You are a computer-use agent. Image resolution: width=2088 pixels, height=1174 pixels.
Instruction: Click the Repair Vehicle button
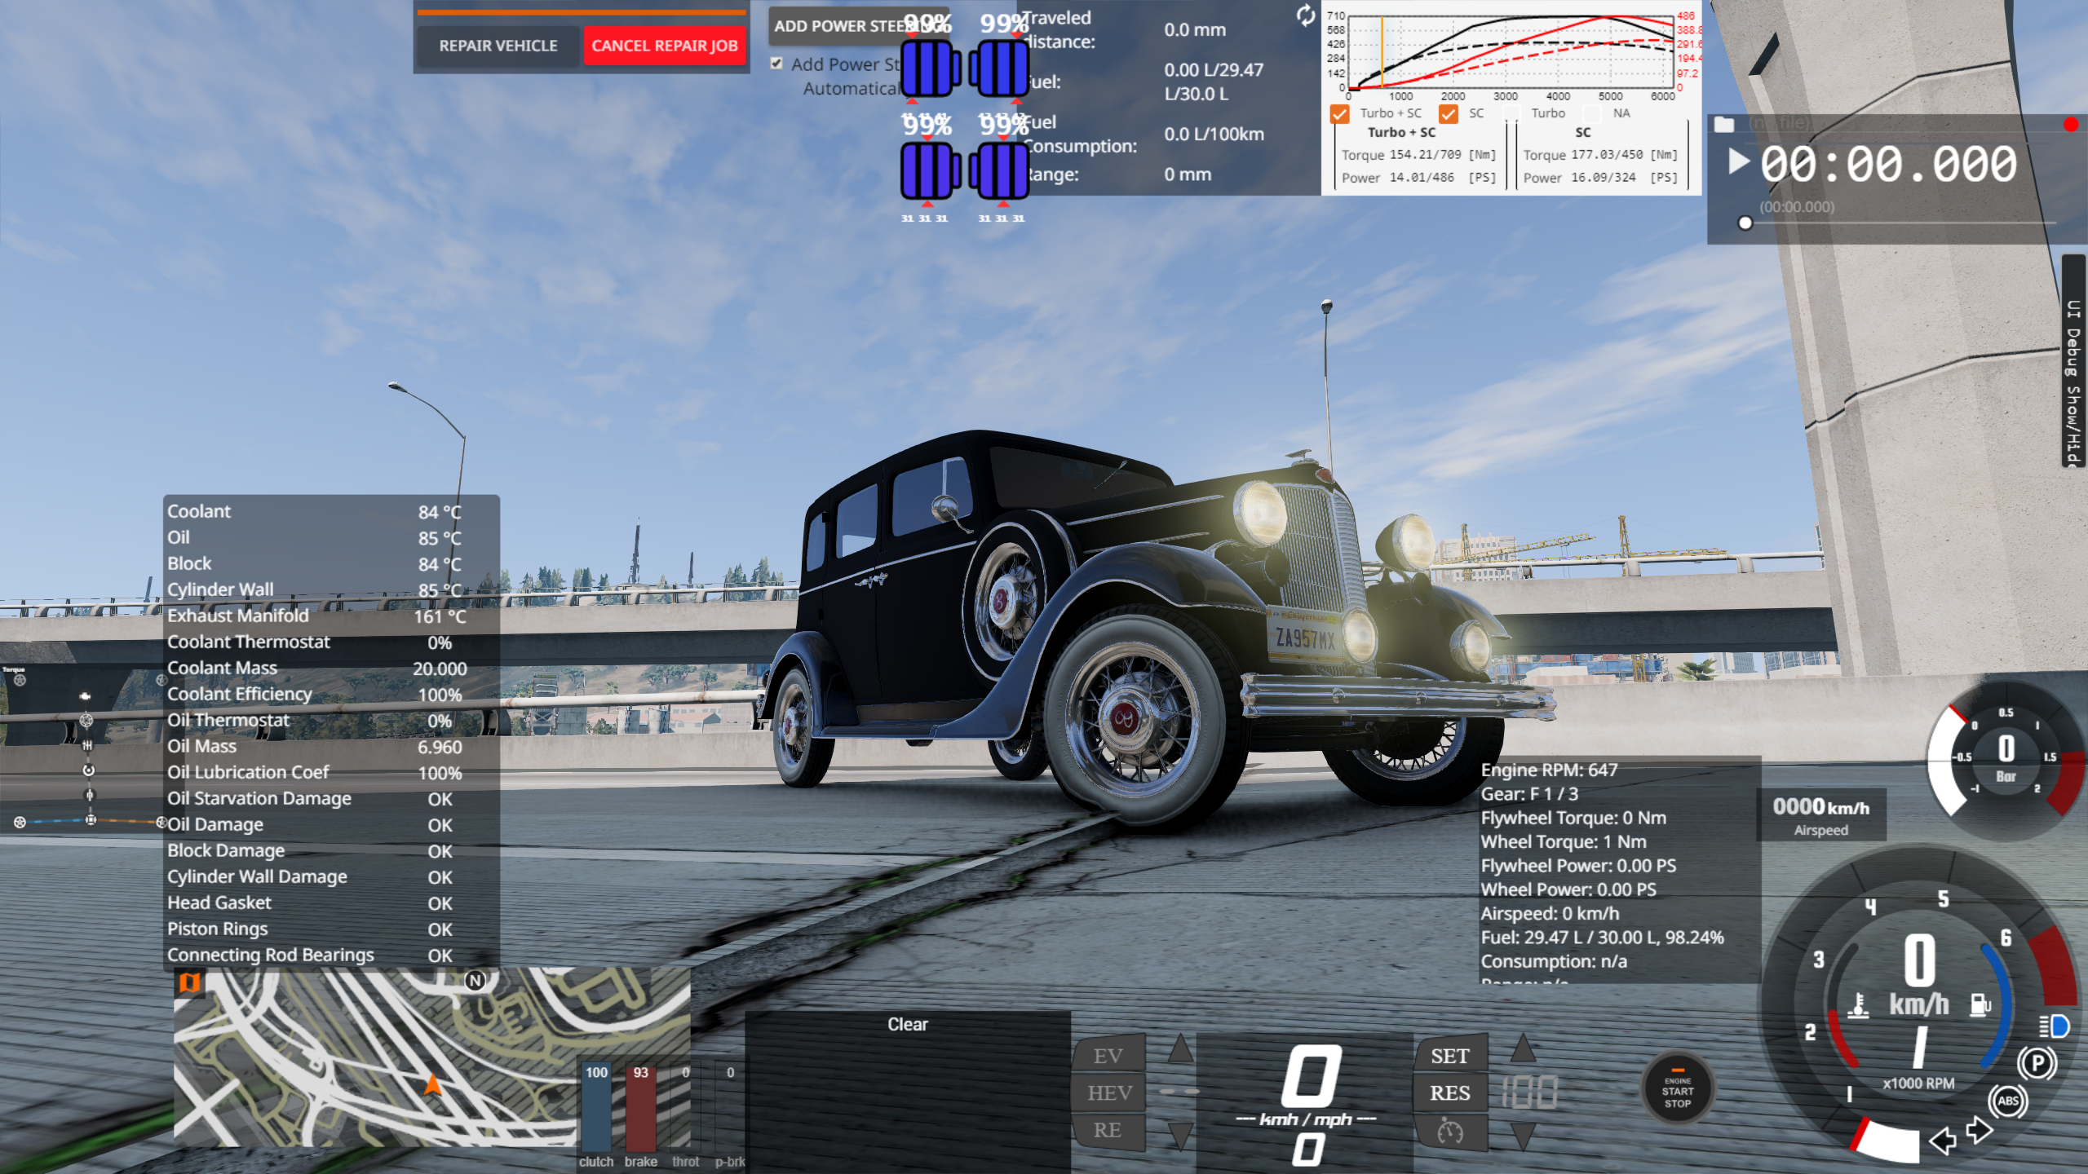[x=498, y=46]
